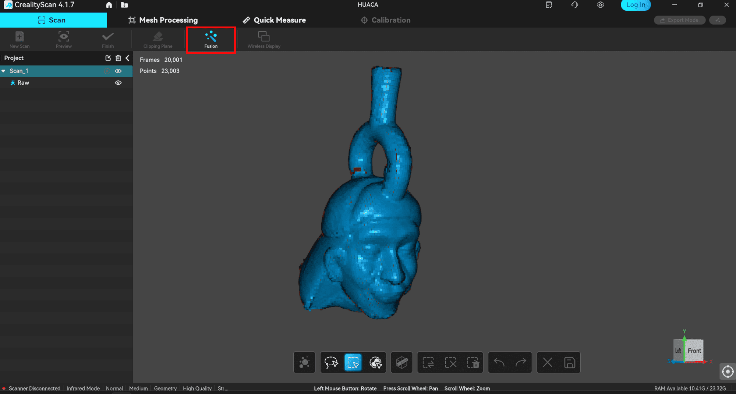This screenshot has height=394, width=736.
Task: Start Fusion from the toolbar
Action: [211, 40]
